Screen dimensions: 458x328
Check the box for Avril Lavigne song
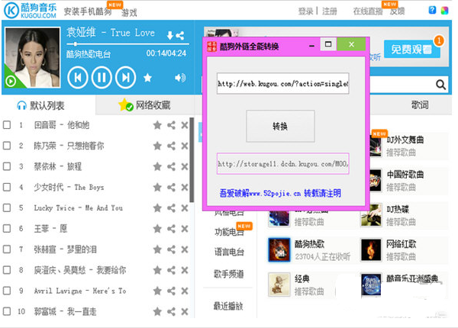click(x=7, y=291)
